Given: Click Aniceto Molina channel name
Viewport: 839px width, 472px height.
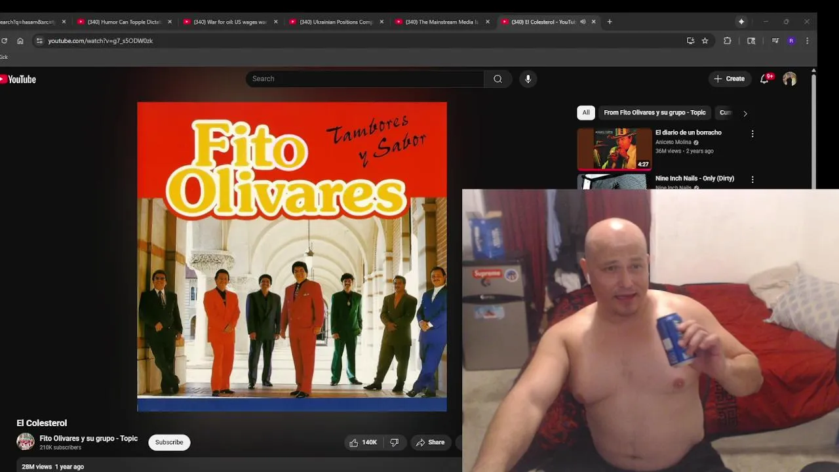Looking at the screenshot, I should pos(673,142).
